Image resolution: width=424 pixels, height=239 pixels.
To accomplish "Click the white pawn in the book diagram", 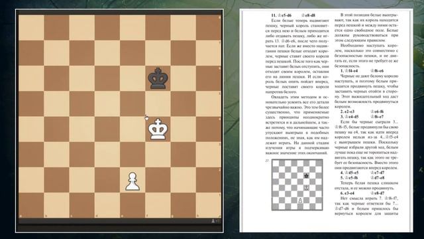I will [300, 200].
